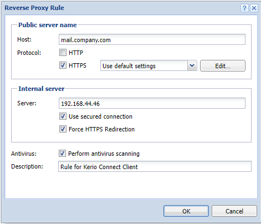Viewport: 261px width, 224px height.
Task: Uncheck the Perform antivirus scanning checkbox
Action: 62,154
